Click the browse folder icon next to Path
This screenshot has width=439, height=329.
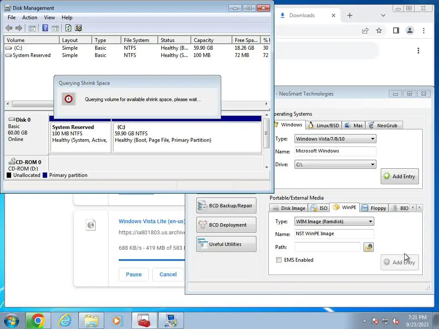[368, 247]
